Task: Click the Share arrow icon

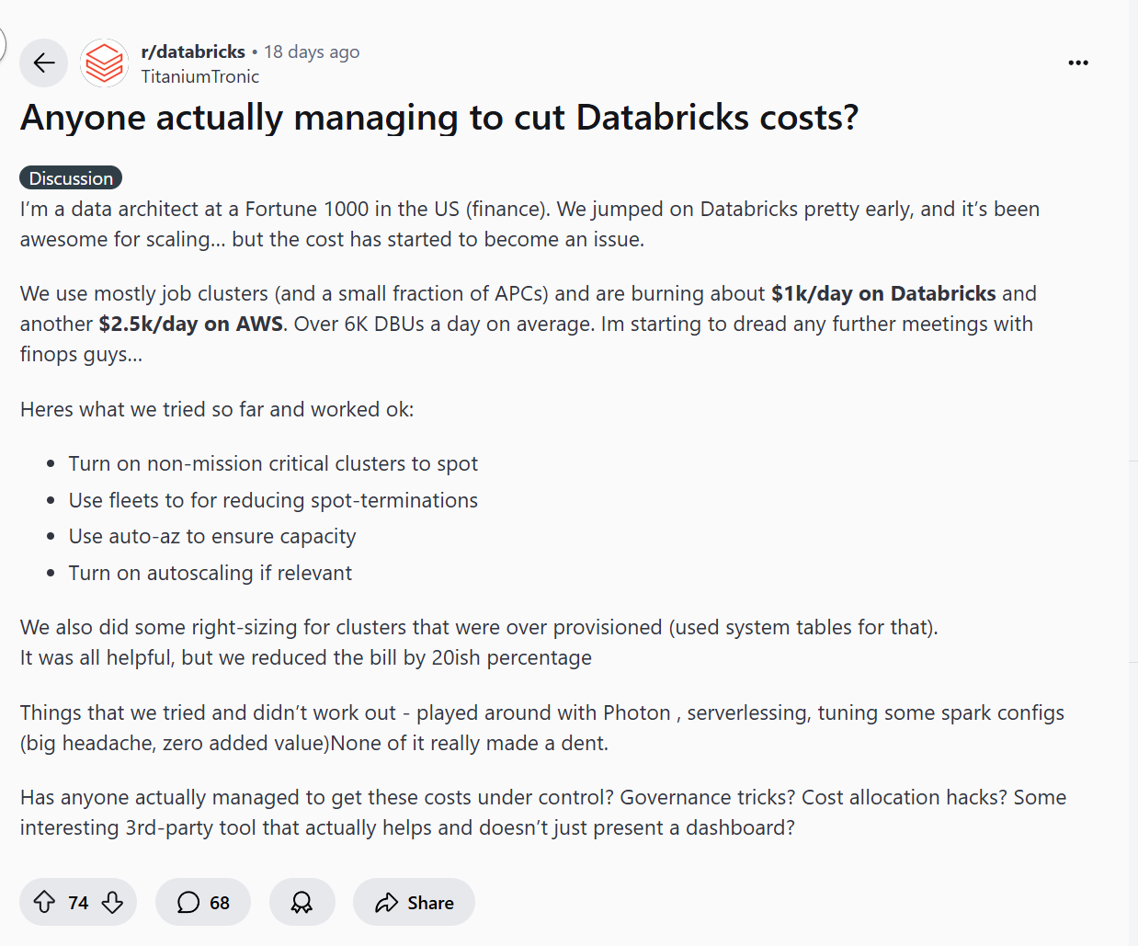Action: click(386, 902)
